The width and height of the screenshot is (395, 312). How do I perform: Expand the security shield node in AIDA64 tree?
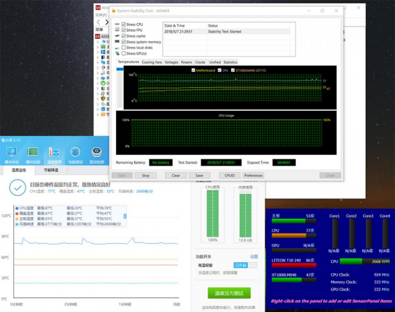[x=98, y=98]
